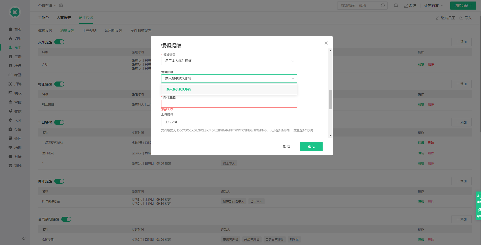Close the 编辑提醒 dialog
Image resolution: width=481 pixels, height=245 pixels.
(x=326, y=43)
